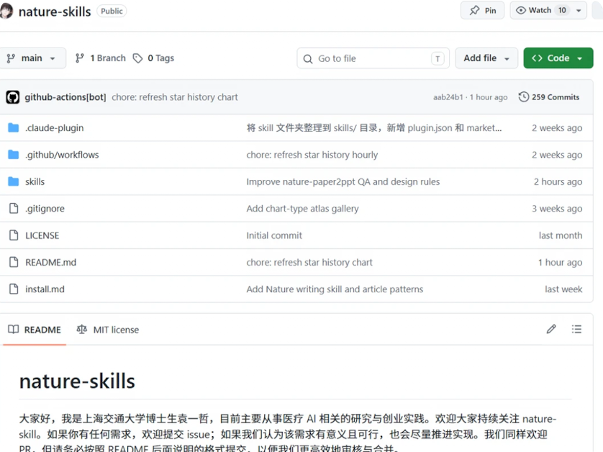The image size is (603, 452).
Task: Click the tag icon beside 0 Tags
Action: click(137, 58)
